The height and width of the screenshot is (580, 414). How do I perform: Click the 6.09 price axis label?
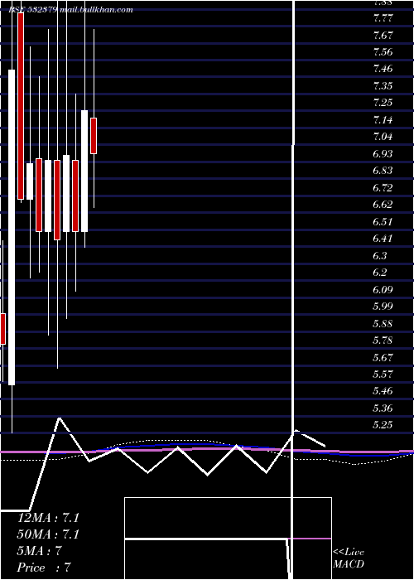coord(383,290)
